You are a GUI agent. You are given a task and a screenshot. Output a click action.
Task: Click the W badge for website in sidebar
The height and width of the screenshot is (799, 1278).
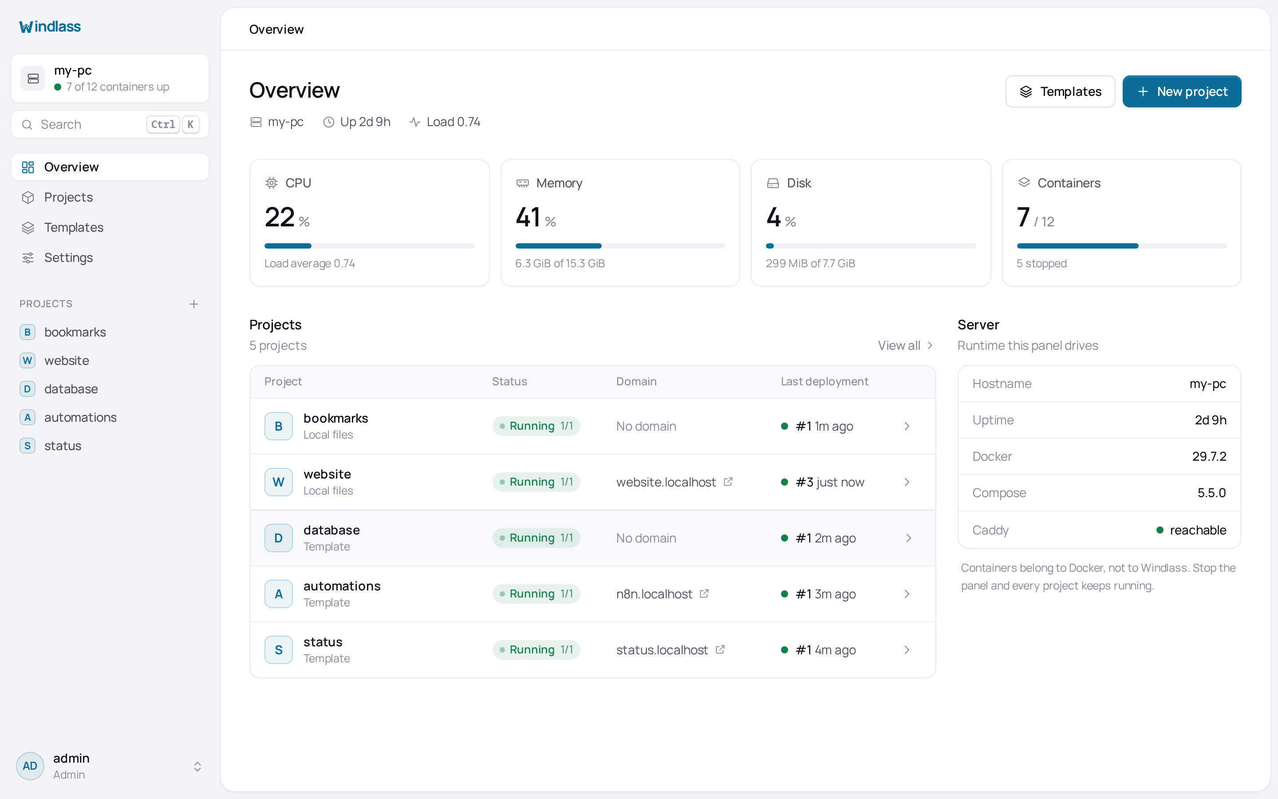[x=28, y=360]
